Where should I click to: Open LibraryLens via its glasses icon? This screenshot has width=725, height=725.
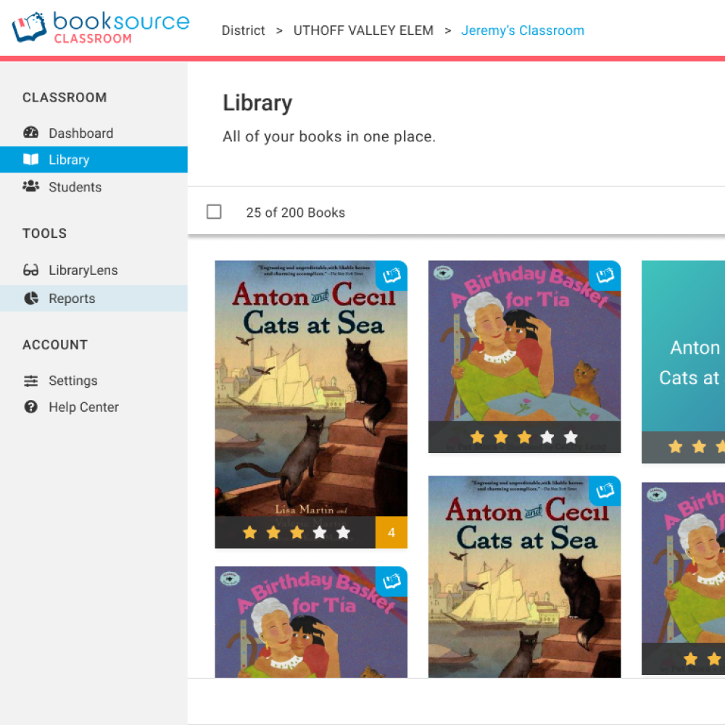click(x=30, y=270)
